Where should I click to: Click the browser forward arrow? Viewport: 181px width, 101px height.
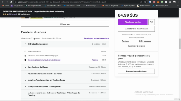coord(7,2)
